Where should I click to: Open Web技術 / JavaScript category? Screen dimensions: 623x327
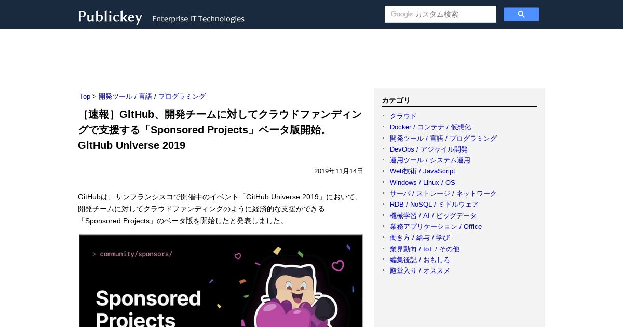pos(423,171)
